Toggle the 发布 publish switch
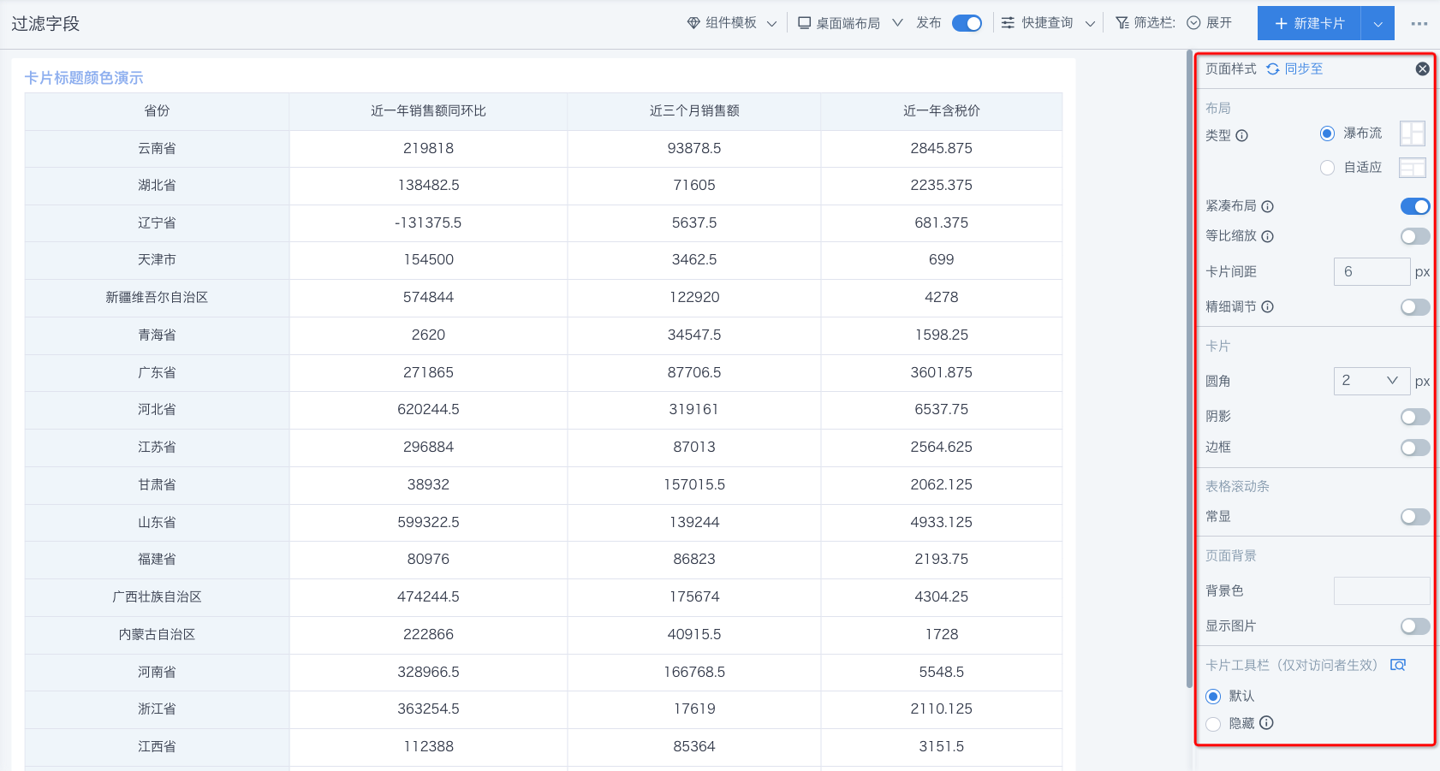Screen dimensions: 1440x771 coord(967,23)
